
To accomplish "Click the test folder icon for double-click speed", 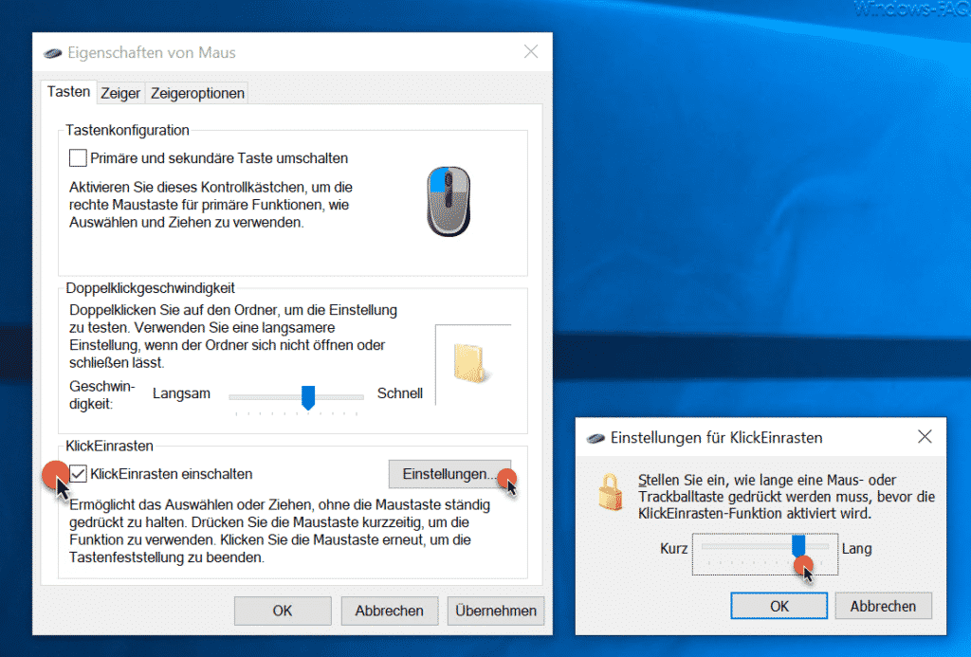I will 470,363.
